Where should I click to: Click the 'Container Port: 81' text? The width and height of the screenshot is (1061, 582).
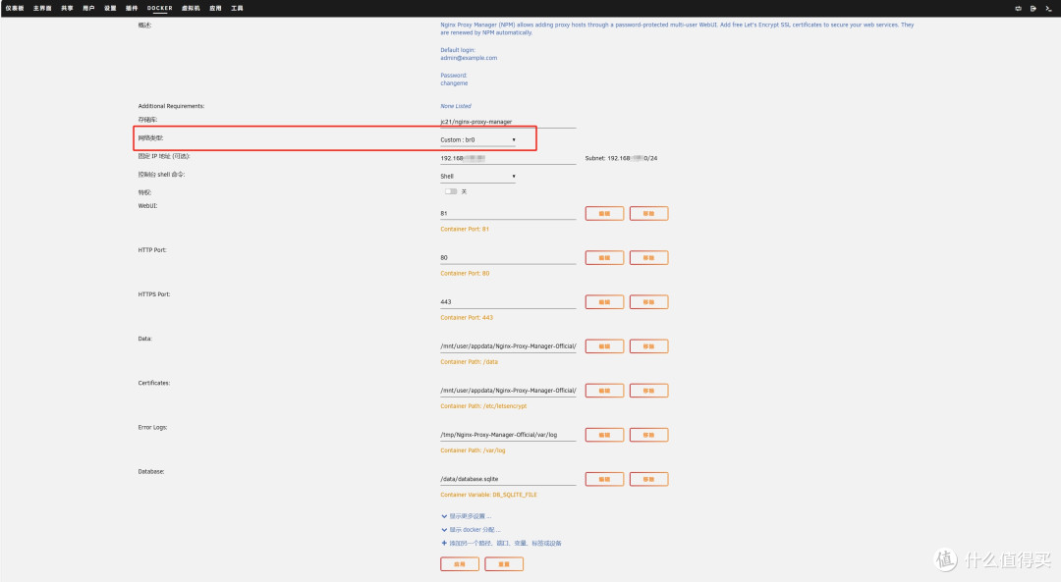tap(465, 229)
